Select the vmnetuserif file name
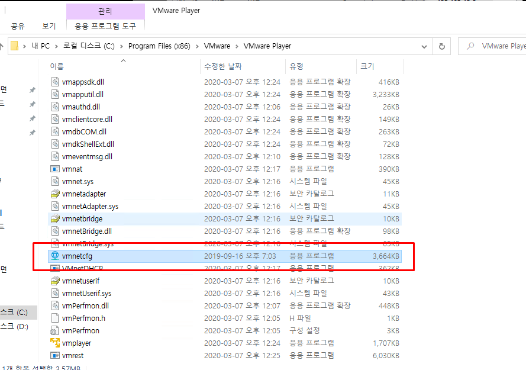 click(x=81, y=281)
